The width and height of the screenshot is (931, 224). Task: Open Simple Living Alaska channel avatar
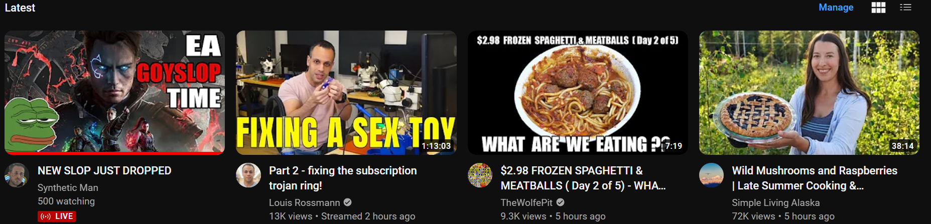(x=712, y=175)
